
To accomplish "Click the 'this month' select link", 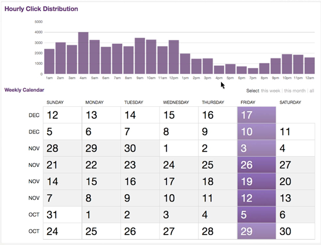I will (295, 91).
